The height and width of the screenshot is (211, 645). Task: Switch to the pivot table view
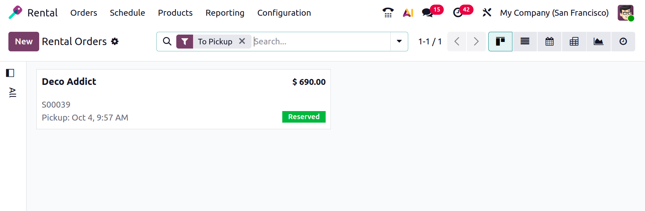point(574,42)
